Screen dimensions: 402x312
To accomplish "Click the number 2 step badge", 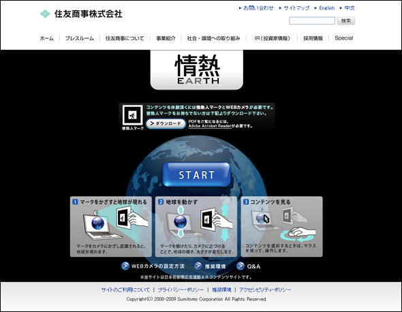I will (161, 202).
